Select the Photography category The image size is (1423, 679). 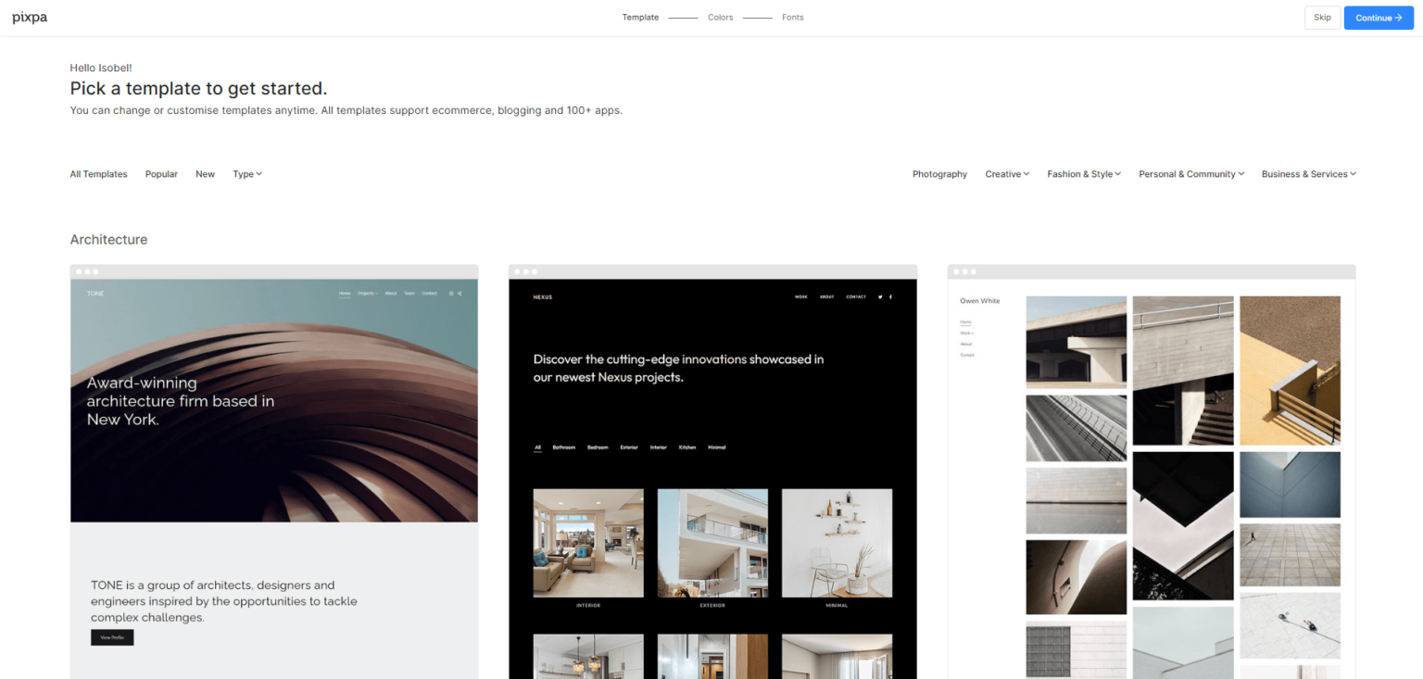(939, 174)
